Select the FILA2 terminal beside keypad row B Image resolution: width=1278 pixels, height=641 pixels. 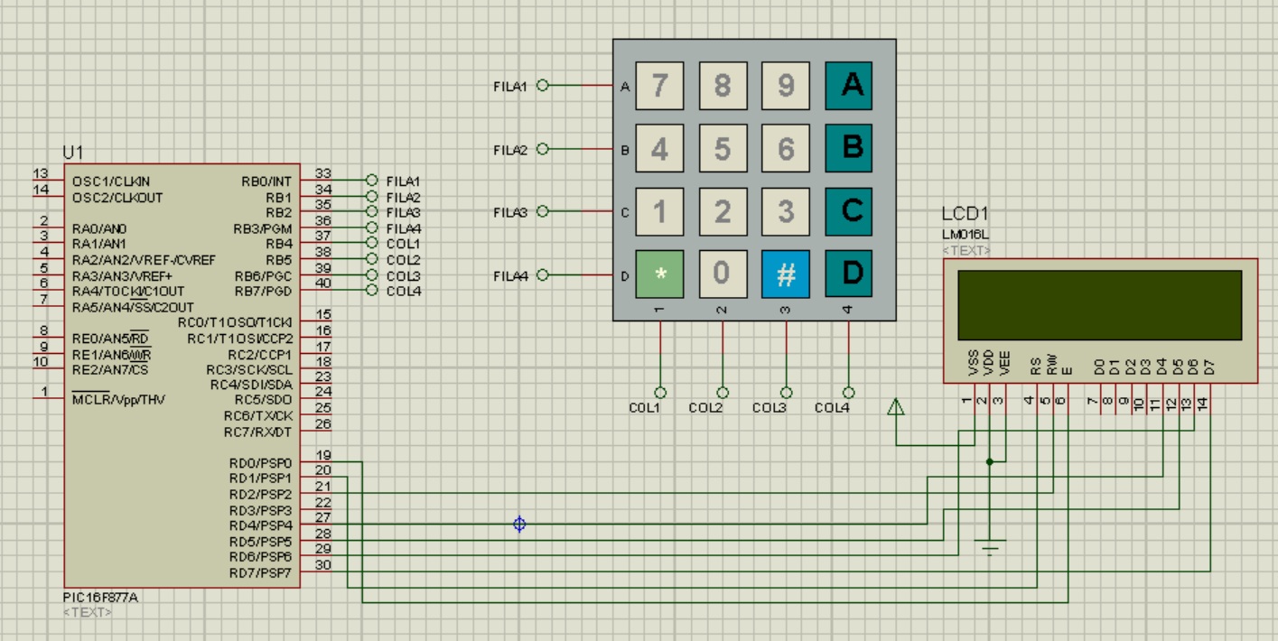pyautogui.click(x=543, y=149)
